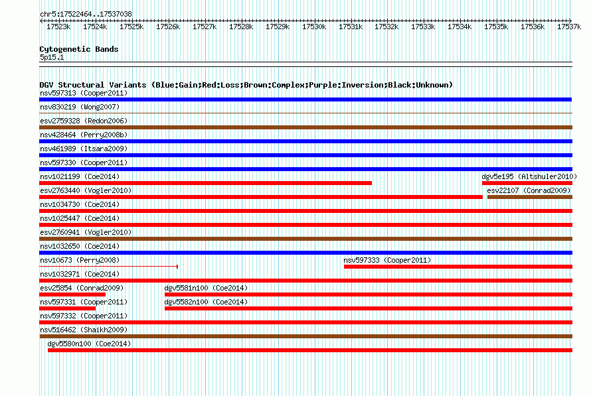Viewport: 591px width, 396px height.
Task: Select esv2759328 (Redon2006) variant label
Action: pos(84,121)
